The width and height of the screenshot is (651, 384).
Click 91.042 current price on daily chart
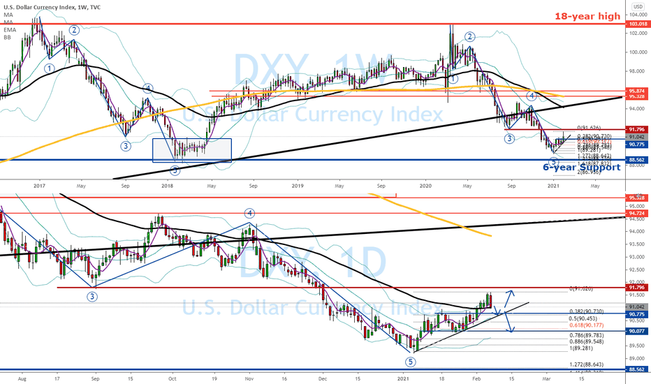638,307
